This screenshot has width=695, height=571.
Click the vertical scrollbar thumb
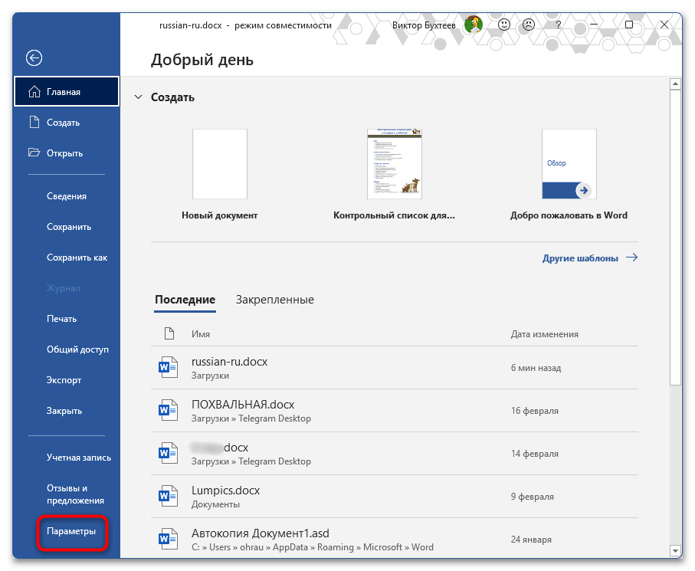point(675,238)
